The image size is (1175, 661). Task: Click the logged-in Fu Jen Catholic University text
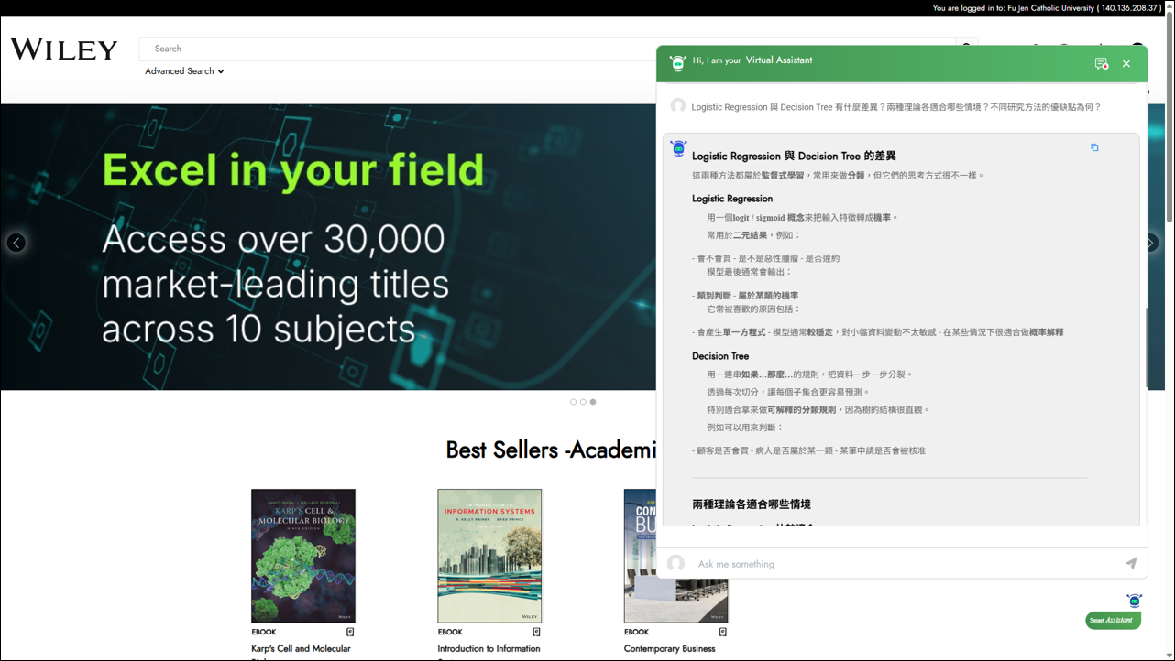(x=1047, y=8)
